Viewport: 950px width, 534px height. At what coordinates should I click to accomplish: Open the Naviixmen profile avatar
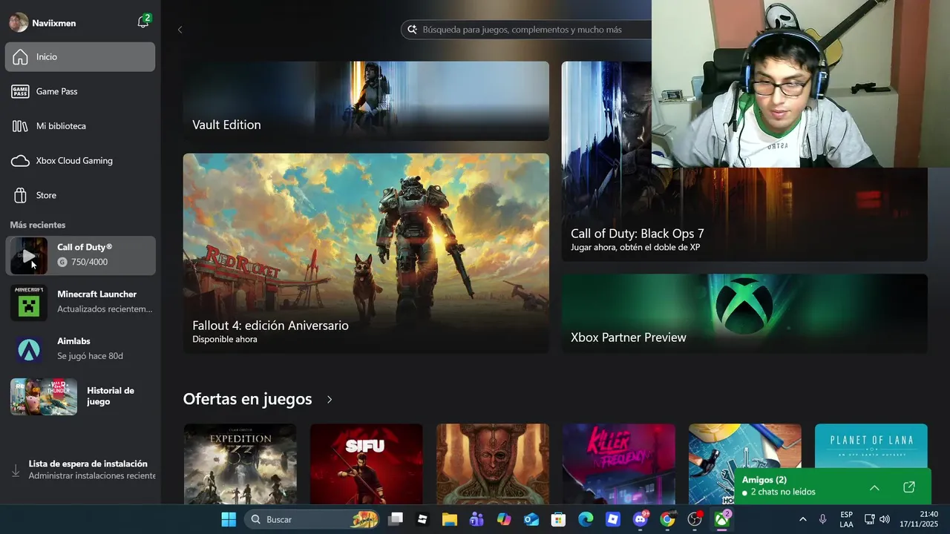pos(19,22)
